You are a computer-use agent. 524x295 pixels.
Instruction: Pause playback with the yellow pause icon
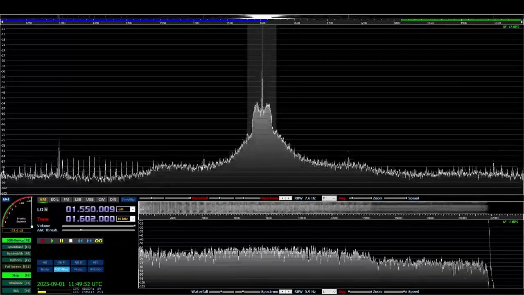tap(61, 241)
